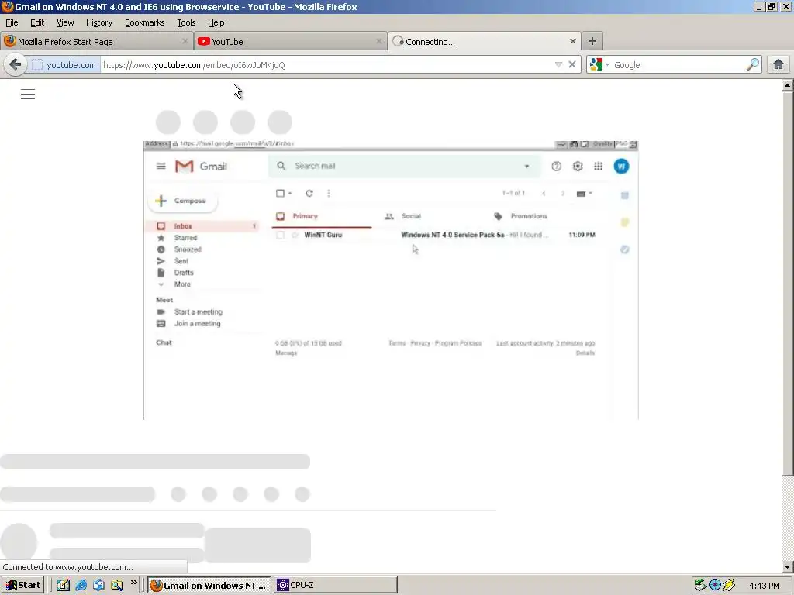The width and height of the screenshot is (794, 595).
Task: Click the magnifier icon in the Google search box
Action: [752, 65]
